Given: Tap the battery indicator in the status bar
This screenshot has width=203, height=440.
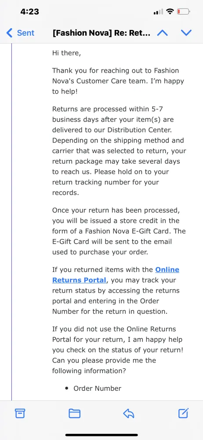Looking at the screenshot, I should click(184, 12).
